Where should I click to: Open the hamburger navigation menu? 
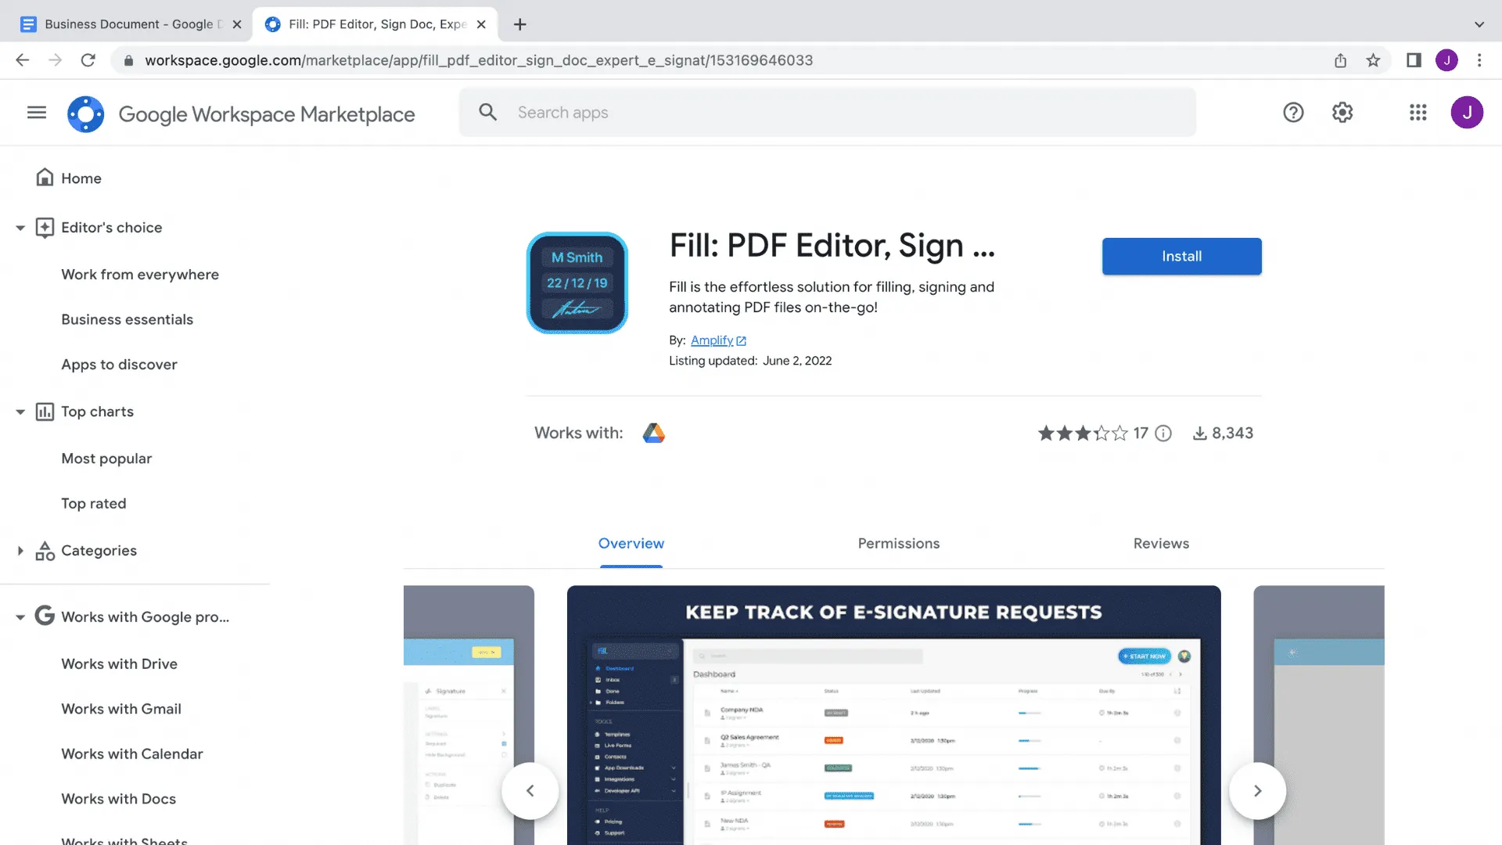(36, 112)
